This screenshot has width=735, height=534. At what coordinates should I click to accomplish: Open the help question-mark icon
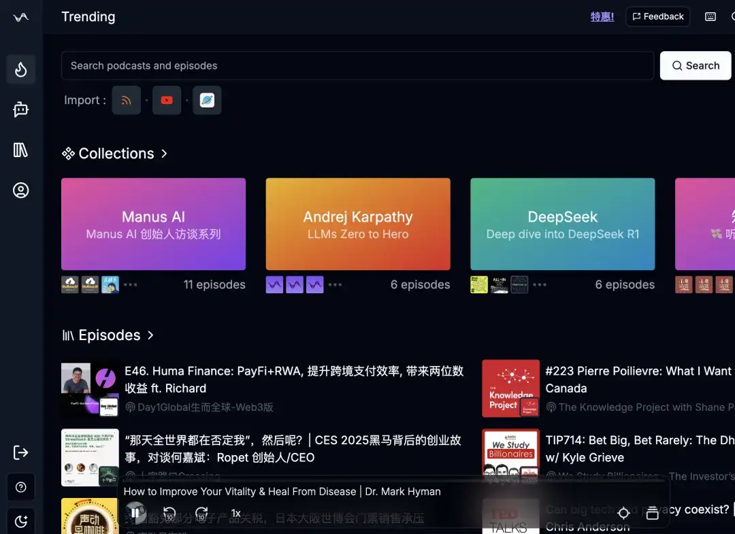20,487
